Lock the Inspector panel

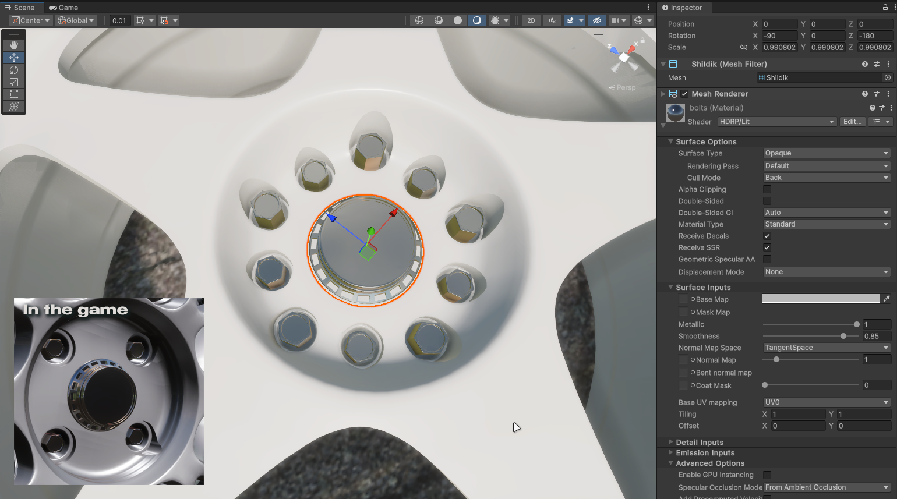pyautogui.click(x=885, y=8)
